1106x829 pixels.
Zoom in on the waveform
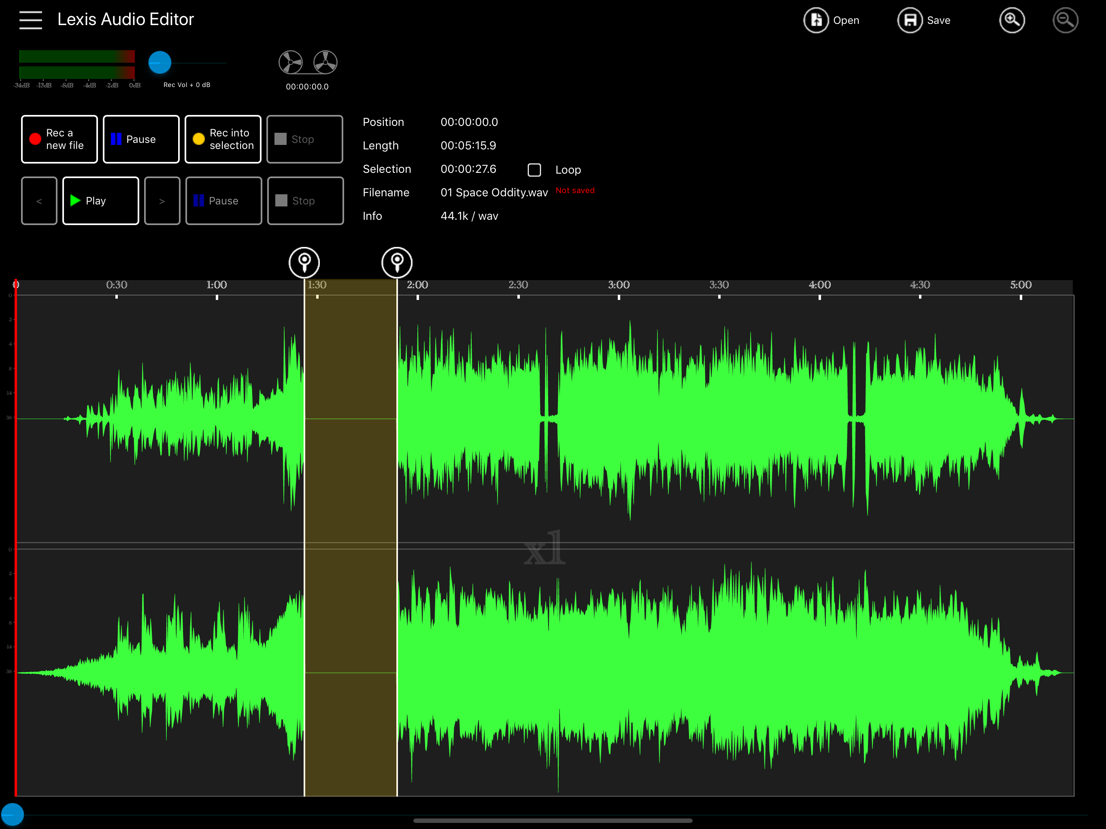(1012, 21)
